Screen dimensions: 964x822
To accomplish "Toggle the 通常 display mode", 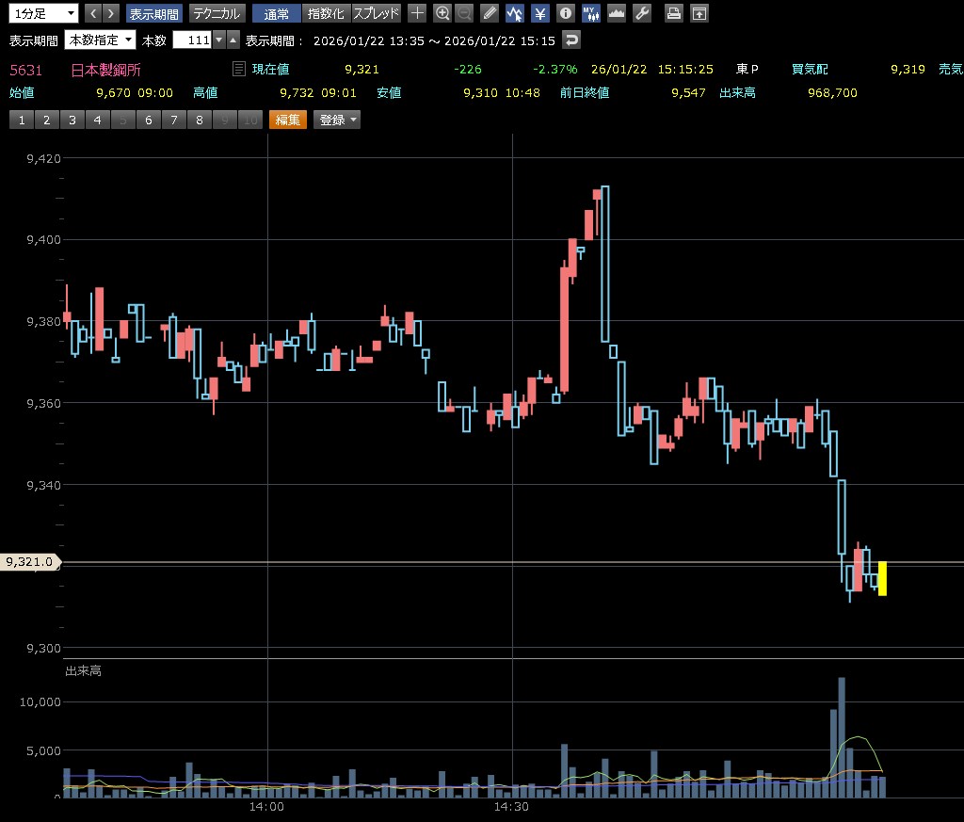I will click(x=277, y=13).
